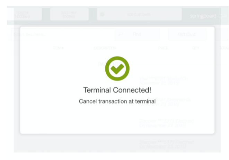This screenshot has height=160, width=229.
Task: Click the DESCRIPTION column header
Action: pos(105,48)
